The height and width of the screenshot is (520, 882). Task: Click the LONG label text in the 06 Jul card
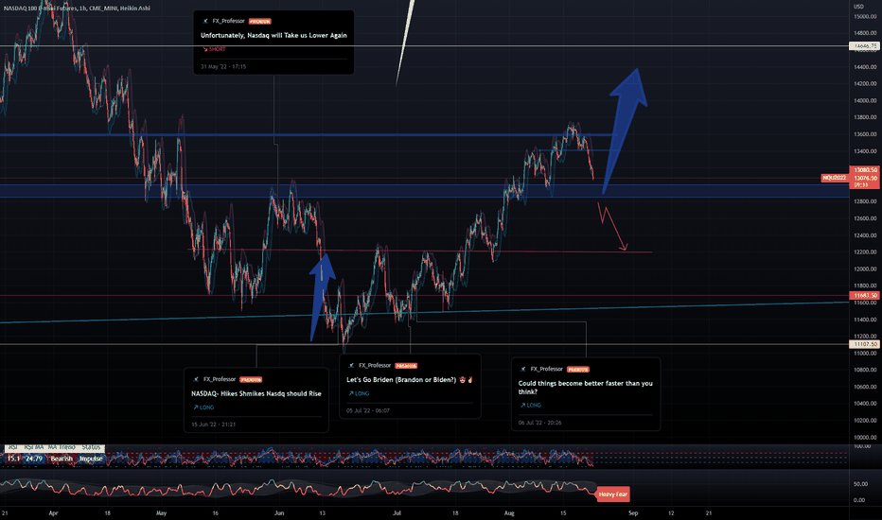click(534, 405)
